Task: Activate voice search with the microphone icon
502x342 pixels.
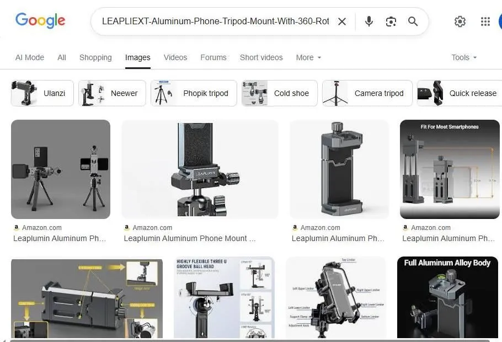Action: (x=368, y=22)
